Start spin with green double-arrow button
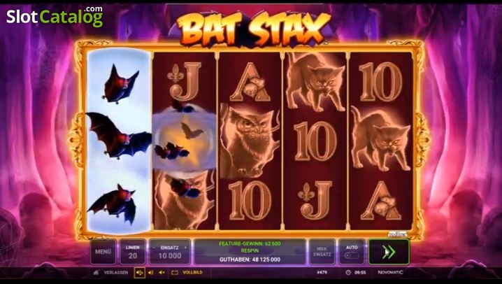Screen dimensions: 502x284 pyautogui.click(x=389, y=252)
